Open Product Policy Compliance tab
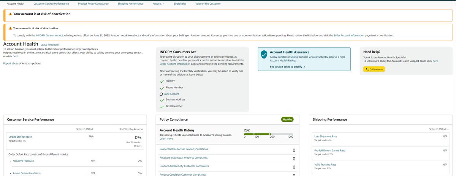Screen dimensions: 456x176 tap(93, 3)
